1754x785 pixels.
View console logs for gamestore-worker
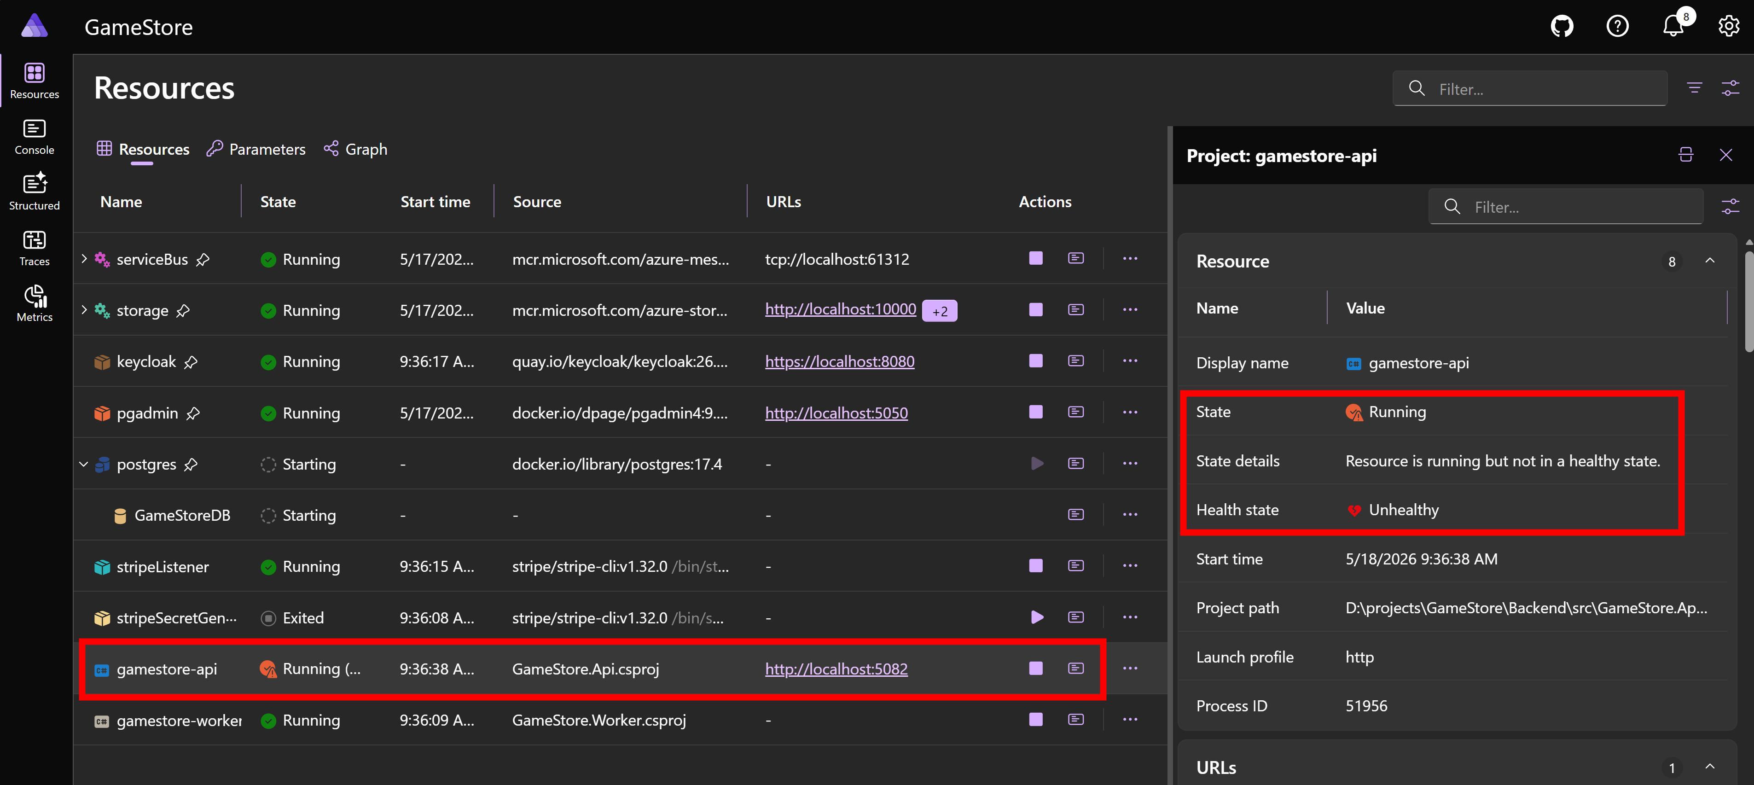point(1076,720)
